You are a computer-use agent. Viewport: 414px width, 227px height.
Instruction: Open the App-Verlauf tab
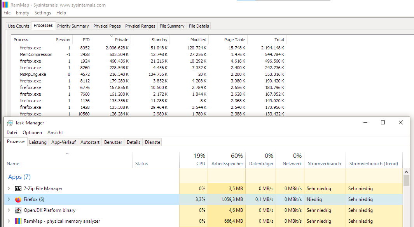click(x=63, y=142)
